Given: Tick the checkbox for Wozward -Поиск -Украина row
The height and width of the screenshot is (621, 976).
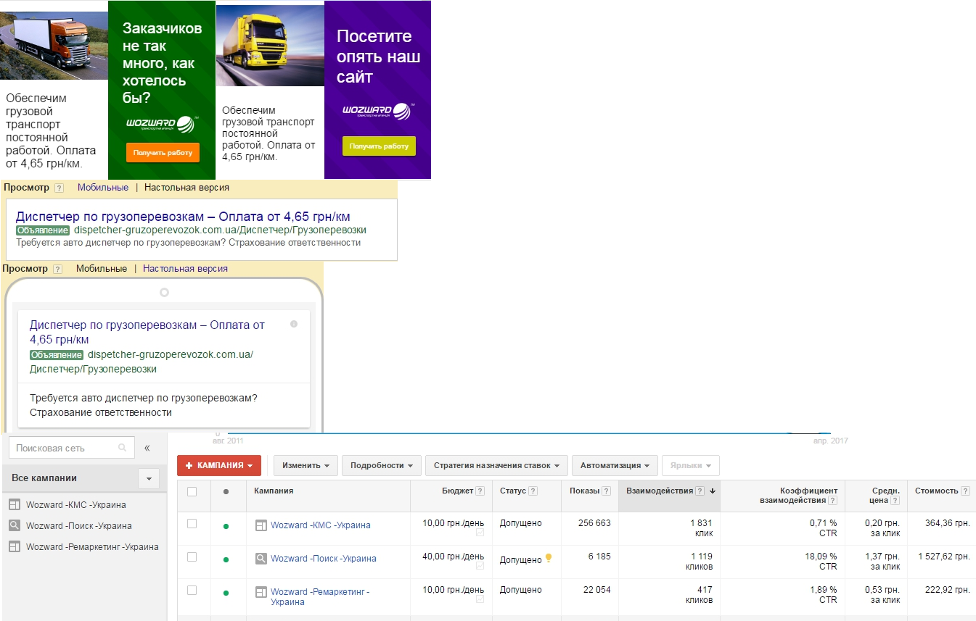Looking at the screenshot, I should click(192, 557).
